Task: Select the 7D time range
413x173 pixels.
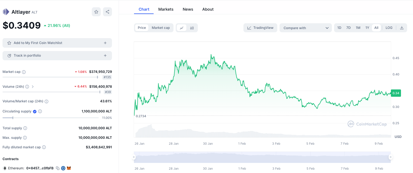Action: coord(348,28)
